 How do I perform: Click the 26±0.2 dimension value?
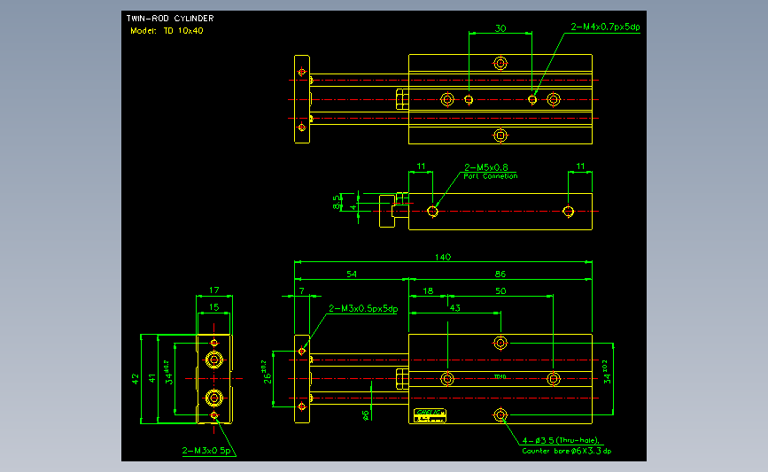click(x=267, y=372)
